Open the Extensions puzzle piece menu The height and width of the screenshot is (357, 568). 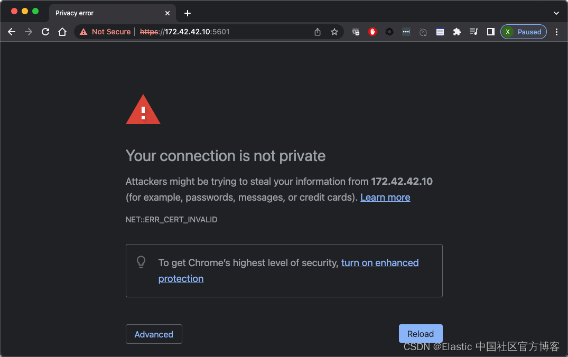[457, 32]
